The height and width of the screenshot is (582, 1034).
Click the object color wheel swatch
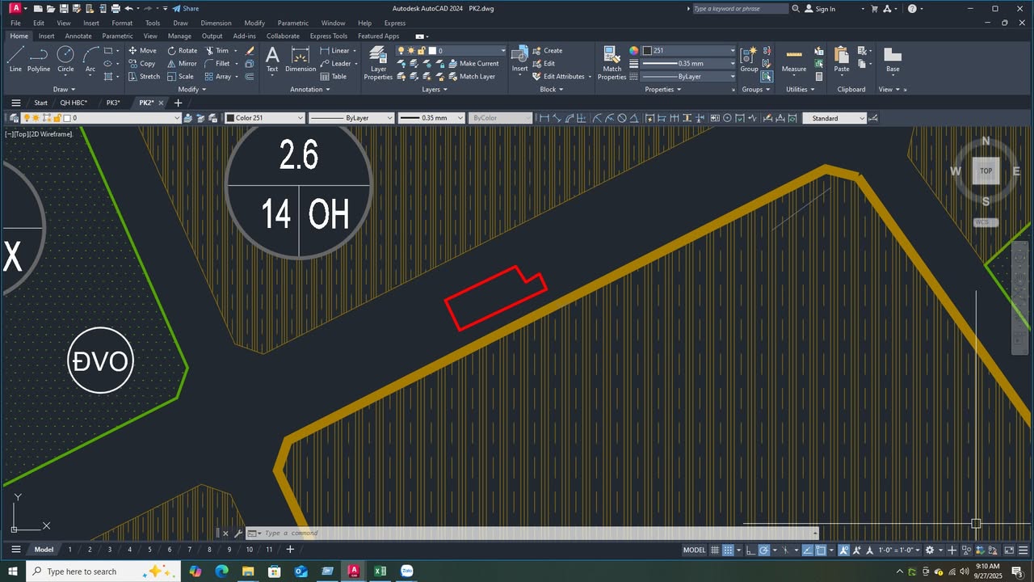coord(634,50)
